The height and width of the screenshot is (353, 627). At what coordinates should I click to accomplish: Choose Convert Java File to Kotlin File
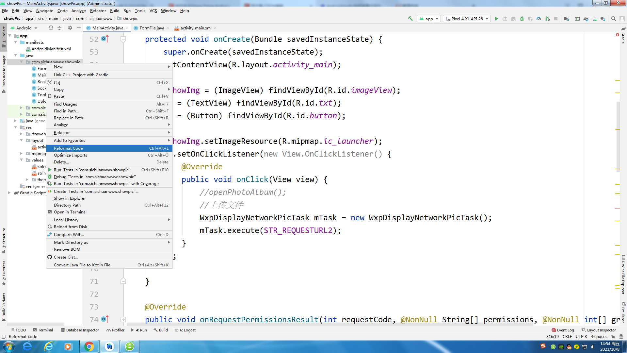tap(109, 265)
